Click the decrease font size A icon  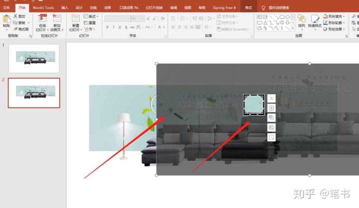[154, 18]
